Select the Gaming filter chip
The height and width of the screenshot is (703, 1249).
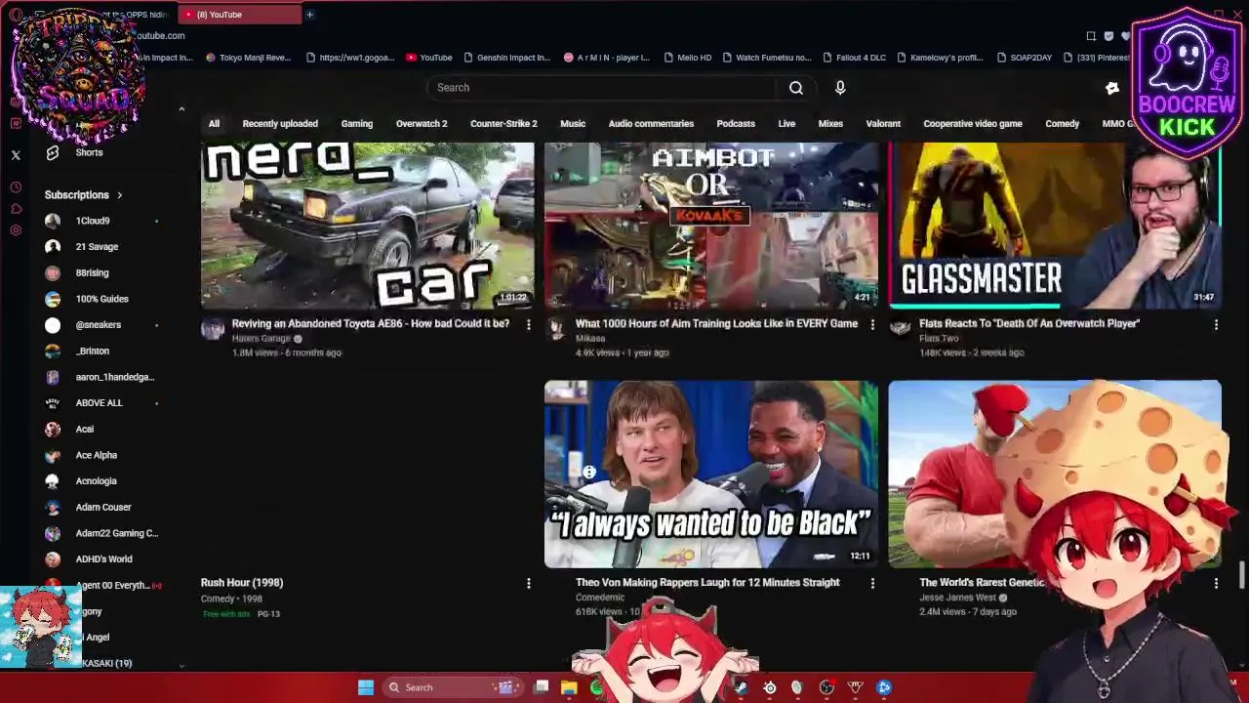coord(357,124)
